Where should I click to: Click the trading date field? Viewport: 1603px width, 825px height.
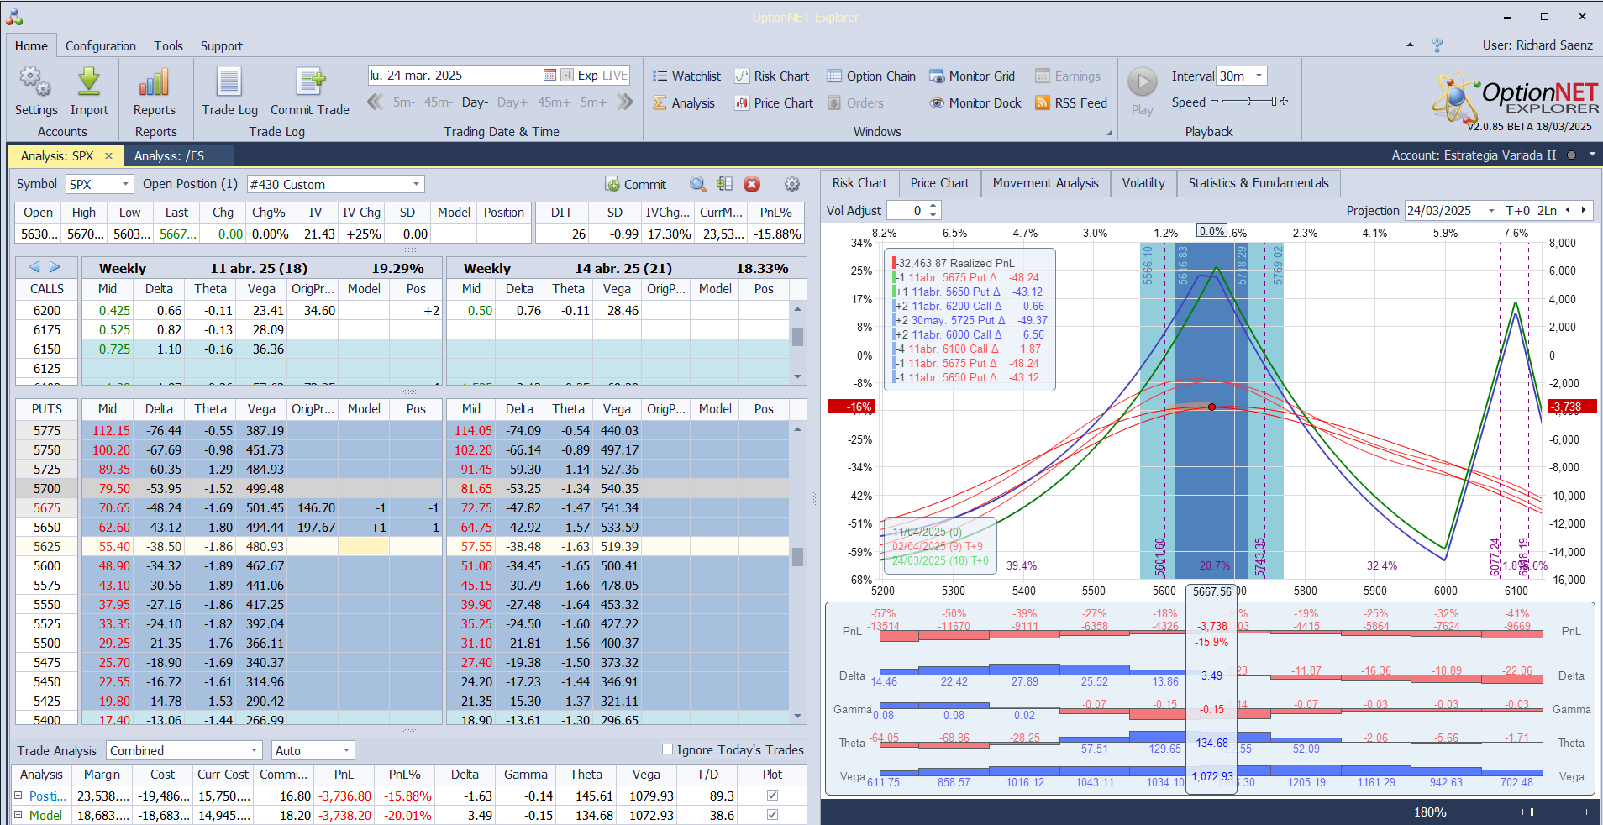pos(455,75)
